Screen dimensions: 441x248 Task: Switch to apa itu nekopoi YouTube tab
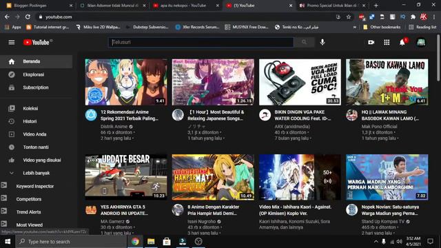pyautogui.click(x=185, y=6)
